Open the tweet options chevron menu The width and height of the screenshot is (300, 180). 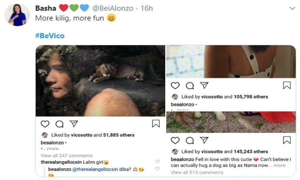pyautogui.click(x=292, y=8)
